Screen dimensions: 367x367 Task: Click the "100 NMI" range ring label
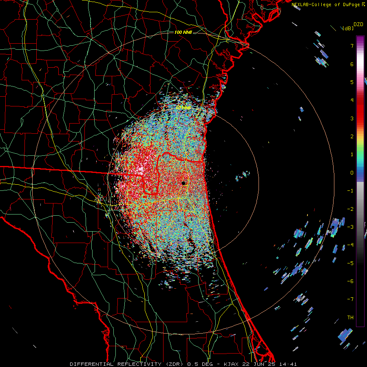point(183,32)
